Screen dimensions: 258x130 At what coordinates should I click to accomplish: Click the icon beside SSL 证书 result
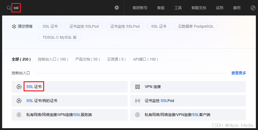[x=19, y=87]
